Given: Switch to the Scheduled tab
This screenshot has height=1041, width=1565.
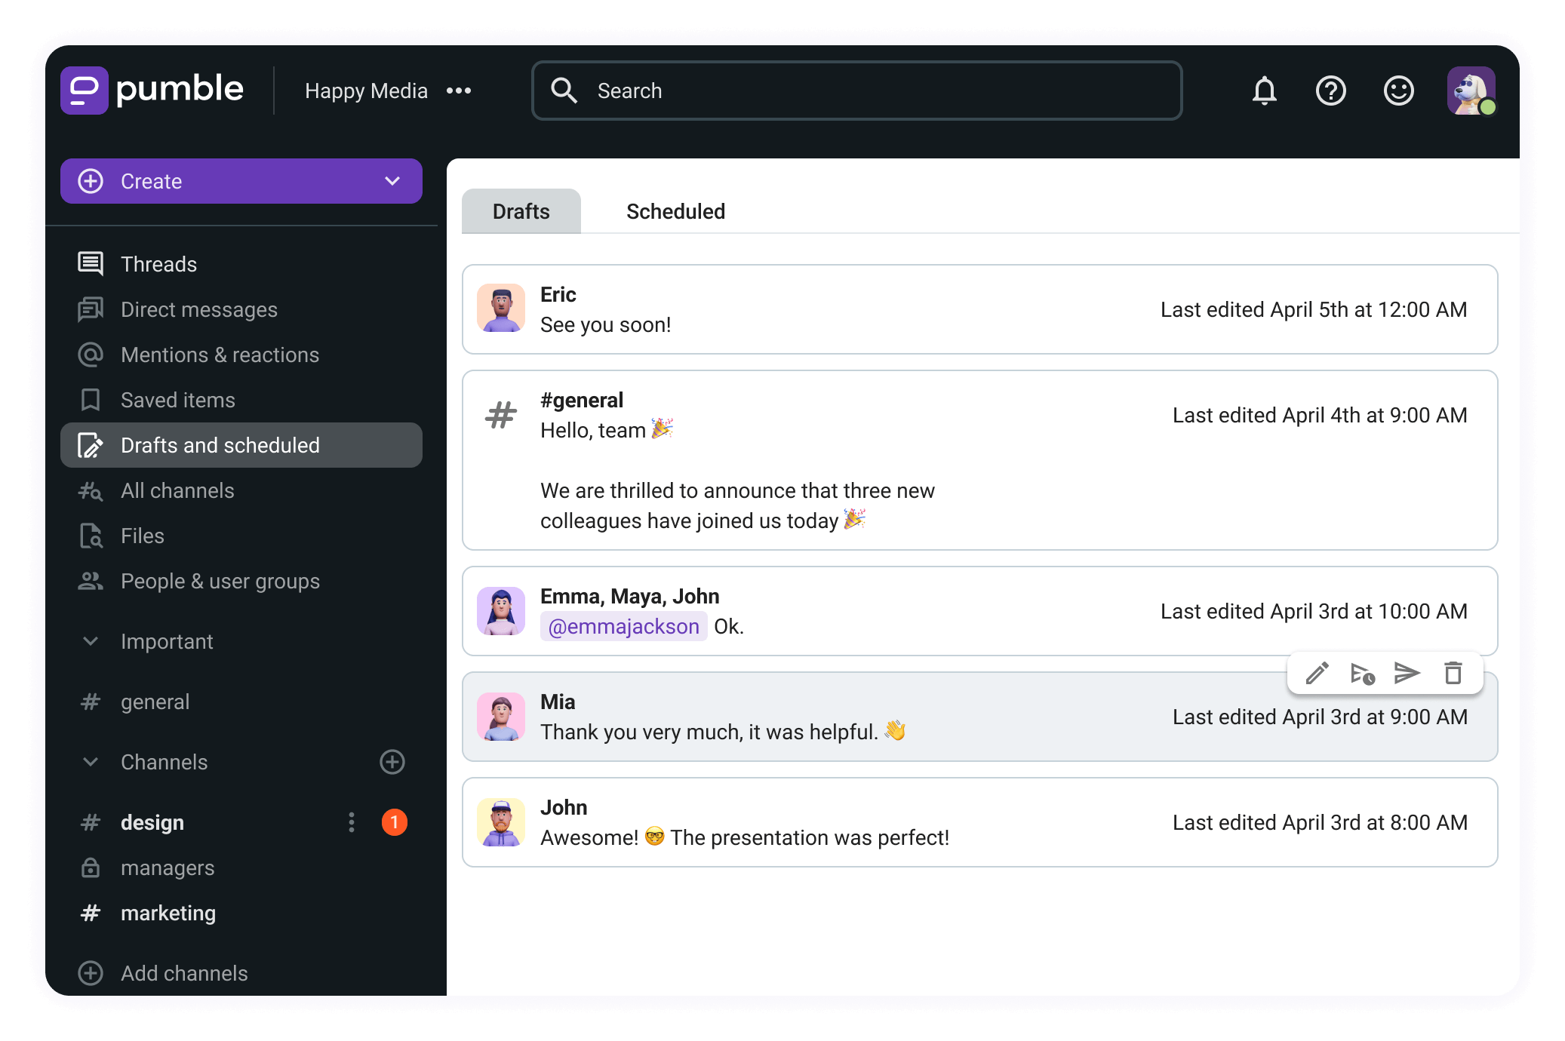Looking at the screenshot, I should [x=675, y=211].
